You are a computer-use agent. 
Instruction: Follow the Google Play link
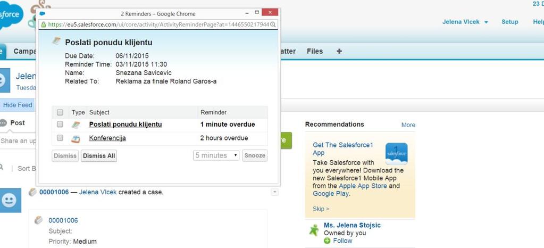tap(331, 194)
